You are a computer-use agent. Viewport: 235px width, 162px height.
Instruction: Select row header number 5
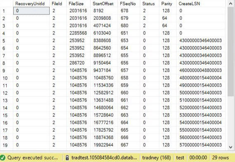[x=4, y=41]
